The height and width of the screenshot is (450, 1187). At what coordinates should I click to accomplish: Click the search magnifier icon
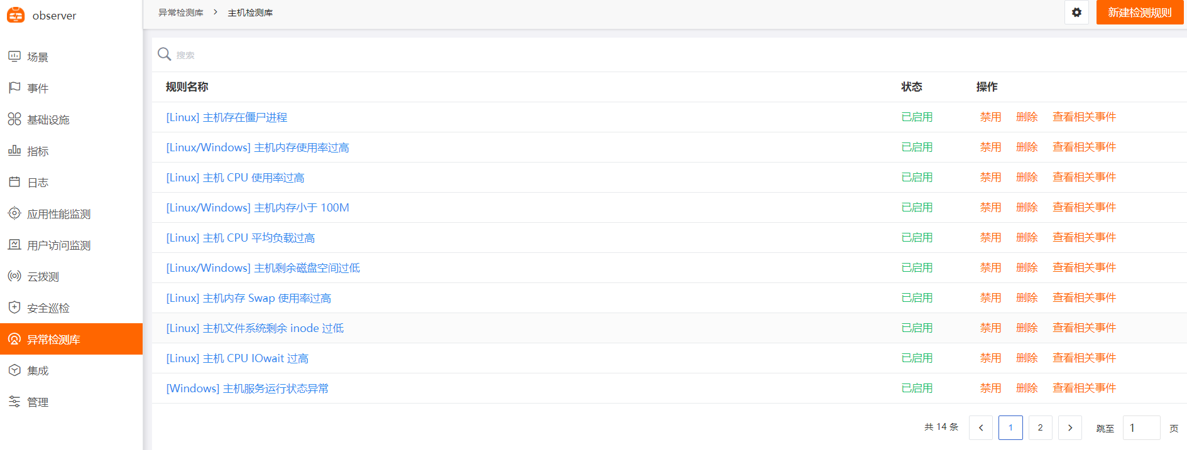click(165, 55)
